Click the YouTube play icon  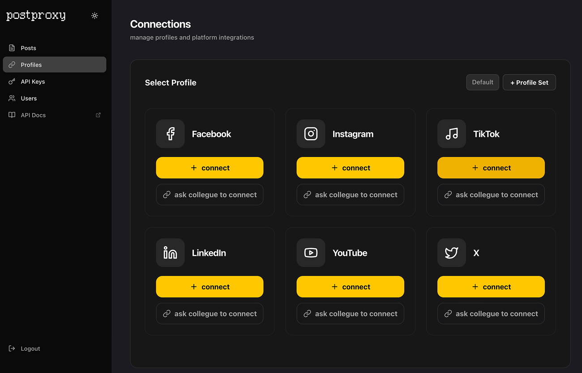pyautogui.click(x=311, y=253)
